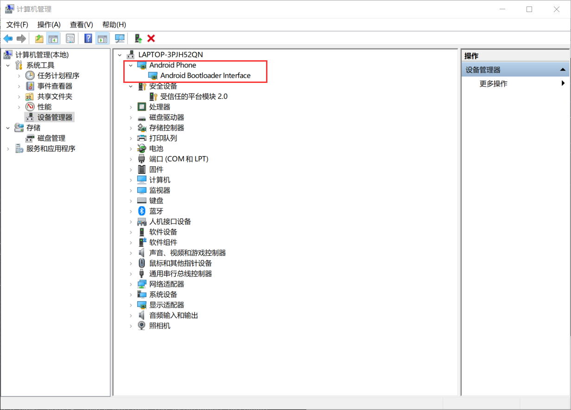Collapse the Android Phone node
The width and height of the screenshot is (571, 410).
coord(130,65)
